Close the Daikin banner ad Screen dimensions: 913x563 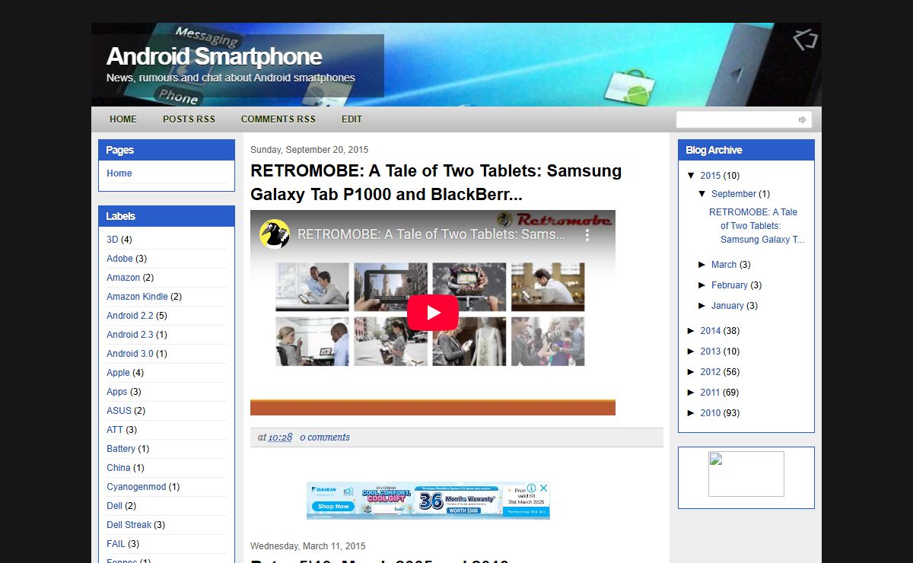pyautogui.click(x=543, y=488)
